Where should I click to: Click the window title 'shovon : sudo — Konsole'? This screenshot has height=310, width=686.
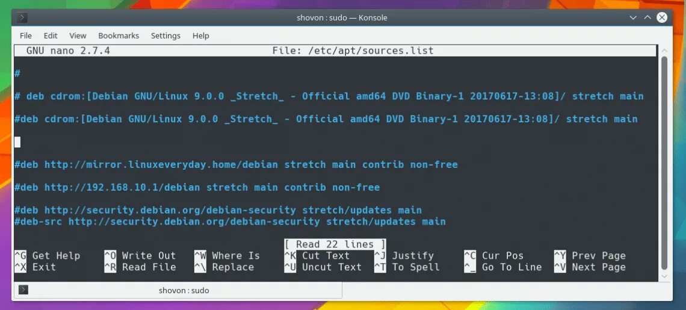pos(342,18)
